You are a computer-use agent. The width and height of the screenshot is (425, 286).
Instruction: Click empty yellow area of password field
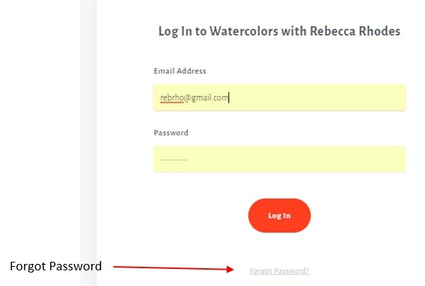point(297,159)
